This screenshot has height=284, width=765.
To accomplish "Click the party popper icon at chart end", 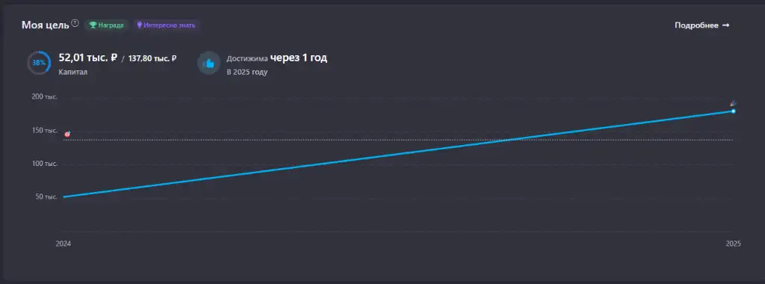I will 733,103.
